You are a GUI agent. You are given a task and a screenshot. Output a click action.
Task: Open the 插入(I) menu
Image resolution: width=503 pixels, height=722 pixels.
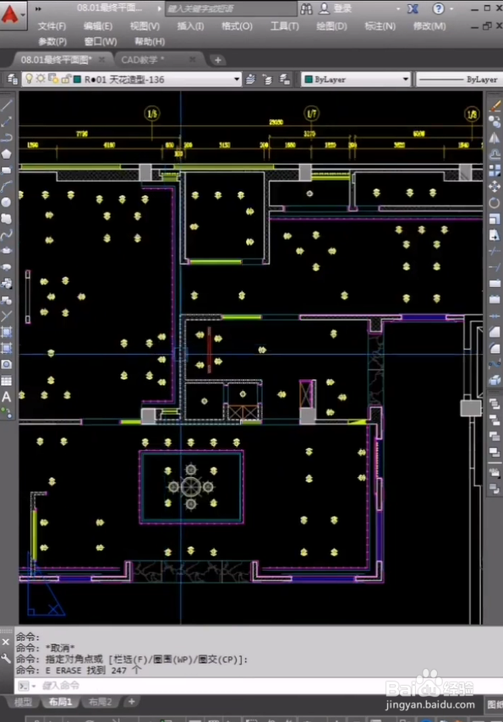[x=190, y=26]
